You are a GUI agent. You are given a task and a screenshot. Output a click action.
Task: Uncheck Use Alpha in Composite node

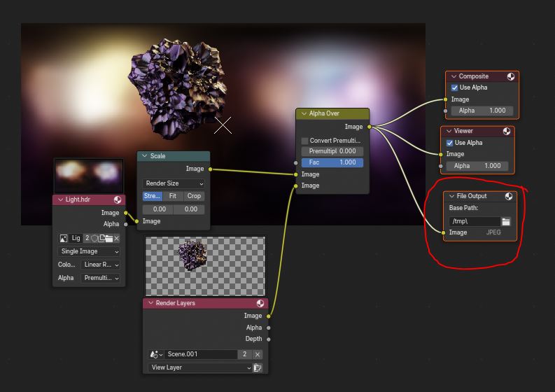coord(455,87)
